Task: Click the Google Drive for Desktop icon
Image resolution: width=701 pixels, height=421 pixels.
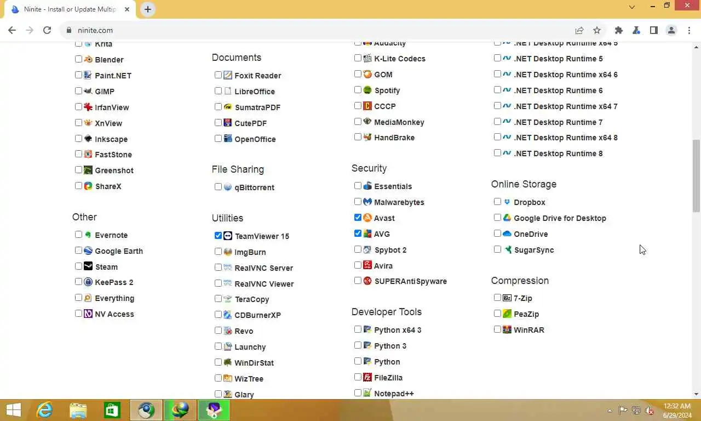Action: 507,218
